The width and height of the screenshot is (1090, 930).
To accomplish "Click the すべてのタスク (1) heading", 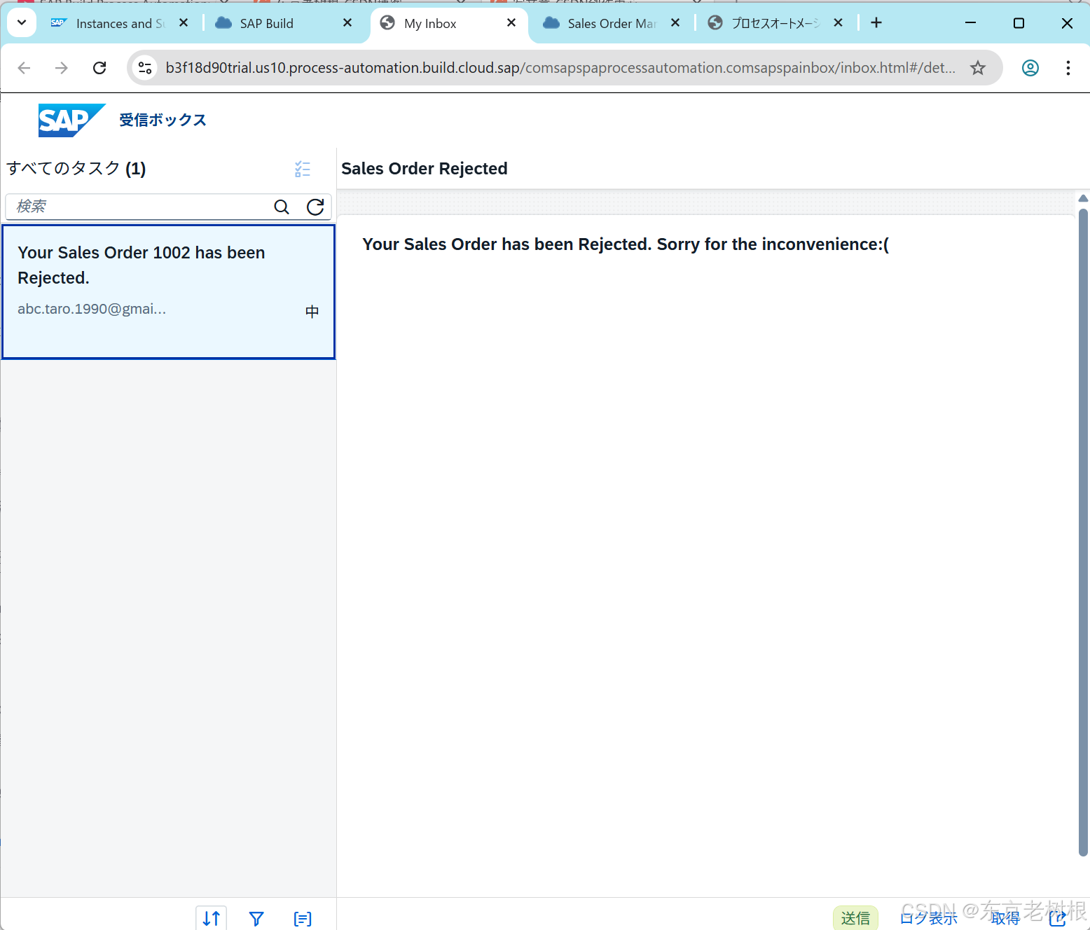I will pos(76,169).
